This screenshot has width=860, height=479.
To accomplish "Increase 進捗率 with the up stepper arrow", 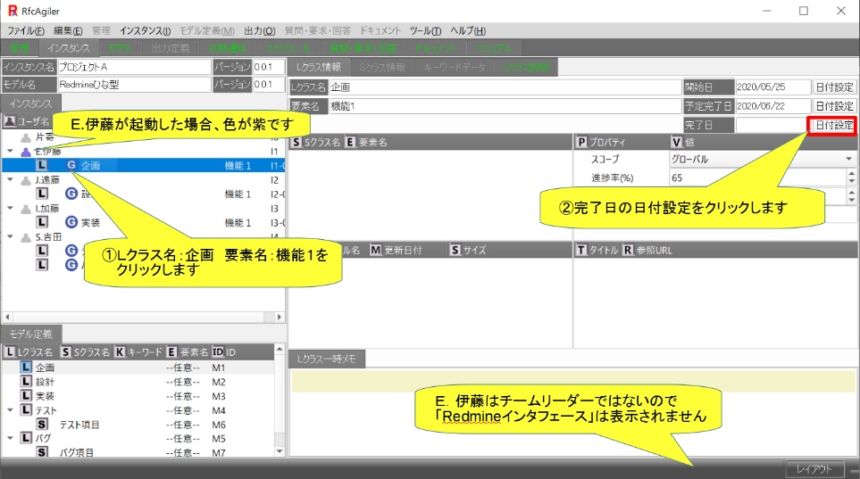I will tap(851, 174).
